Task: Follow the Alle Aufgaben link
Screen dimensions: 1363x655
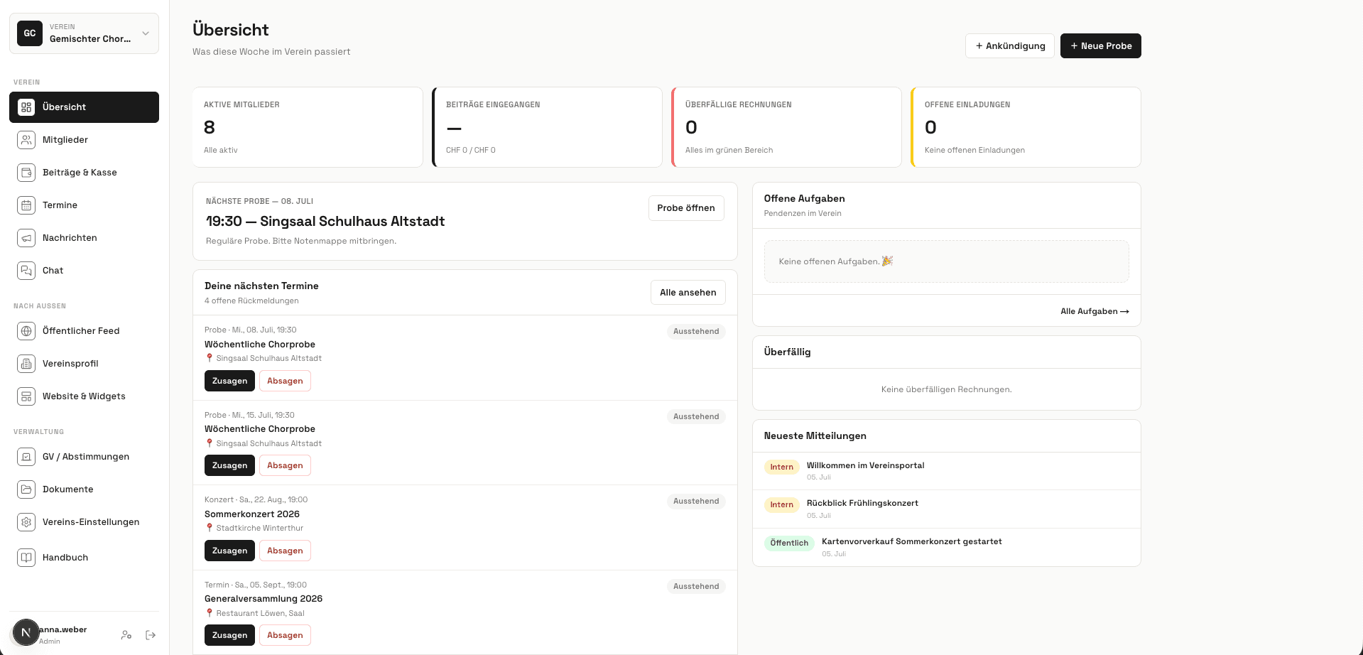Action: pyautogui.click(x=1095, y=311)
